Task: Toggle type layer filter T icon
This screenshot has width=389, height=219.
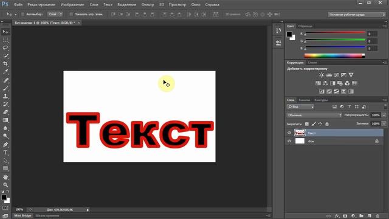Action: point(349,107)
